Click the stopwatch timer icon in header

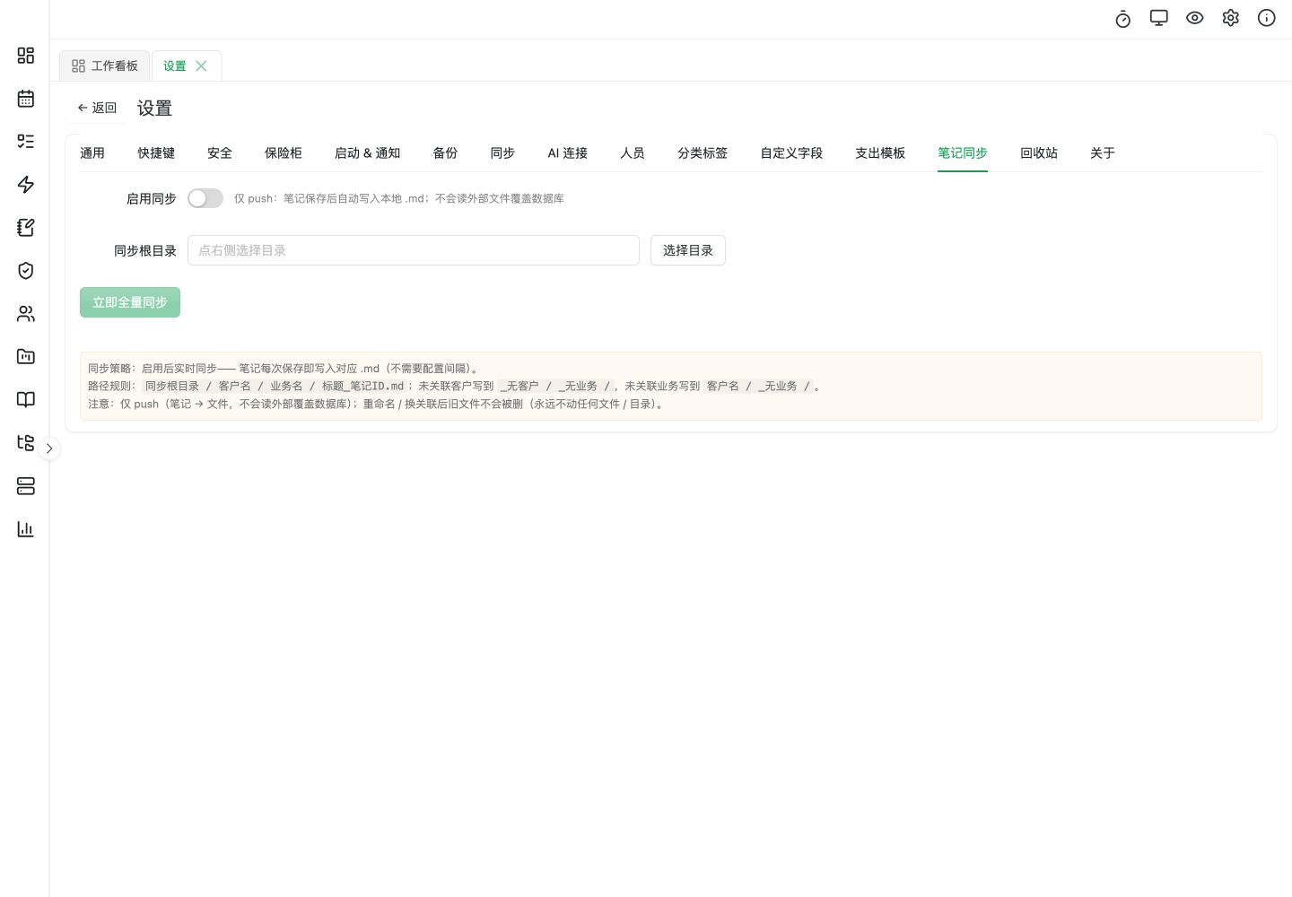click(x=1123, y=19)
